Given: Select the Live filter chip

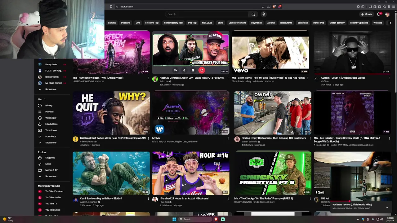Looking at the screenshot, I should pyautogui.click(x=138, y=23).
